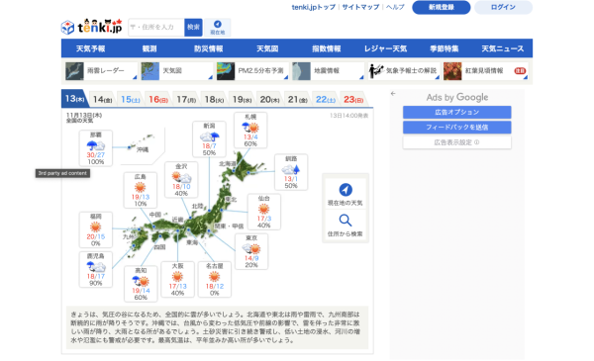Viewport: 594px width, 361px height.
Task: Open the 天気図 menu in navigation bar
Action: [x=267, y=48]
